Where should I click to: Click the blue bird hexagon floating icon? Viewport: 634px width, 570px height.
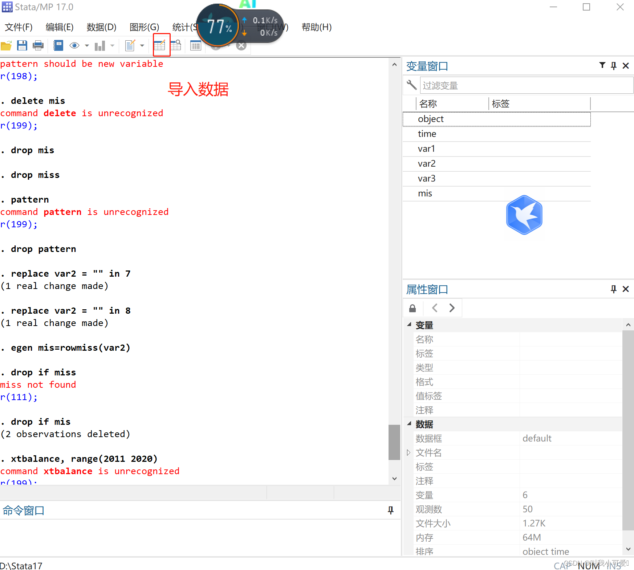524,215
